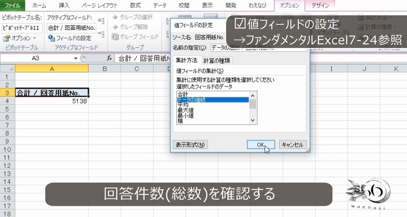Switch to 集計方法 tab in dialog
The height and width of the screenshot is (217, 407).
coord(186,60)
